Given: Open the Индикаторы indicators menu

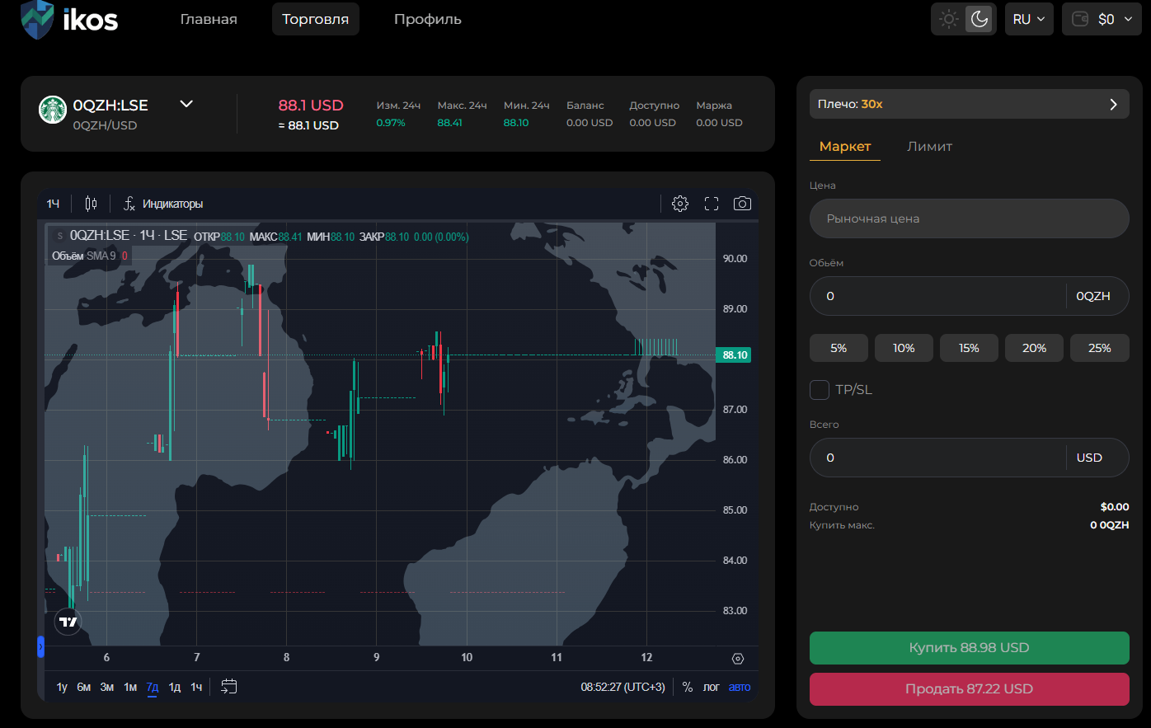Looking at the screenshot, I should (163, 204).
